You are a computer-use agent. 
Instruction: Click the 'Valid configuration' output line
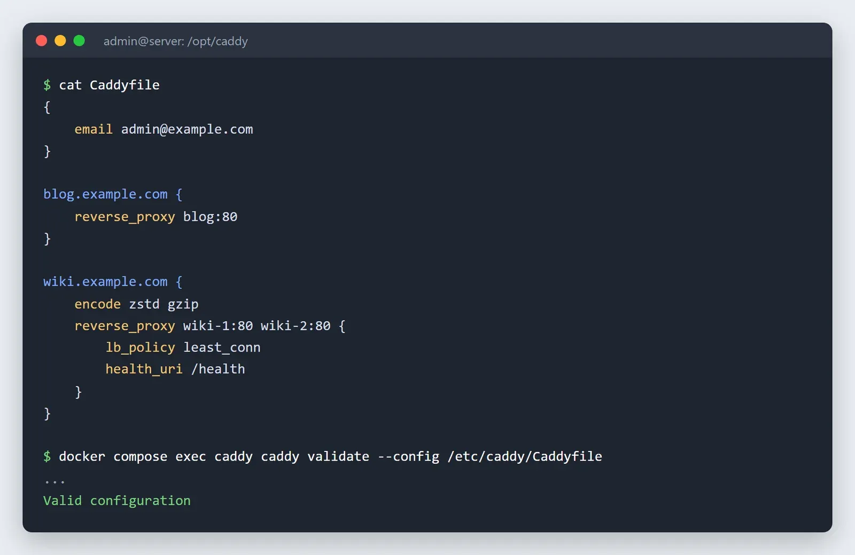coord(117,501)
